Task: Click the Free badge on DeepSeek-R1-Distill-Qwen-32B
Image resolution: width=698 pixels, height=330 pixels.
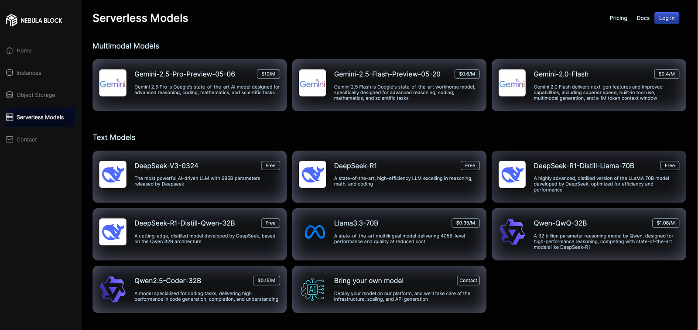Action: tap(270, 223)
